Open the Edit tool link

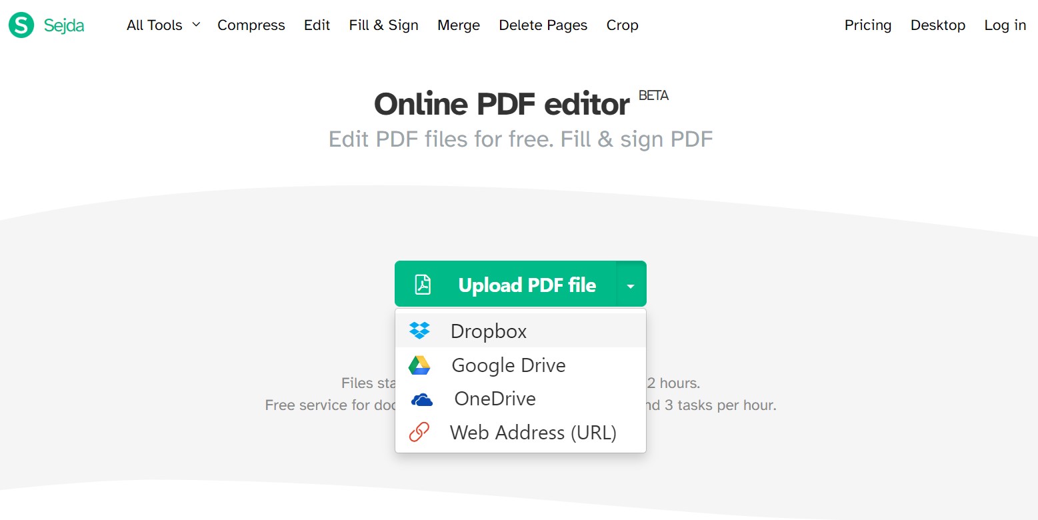coord(317,25)
